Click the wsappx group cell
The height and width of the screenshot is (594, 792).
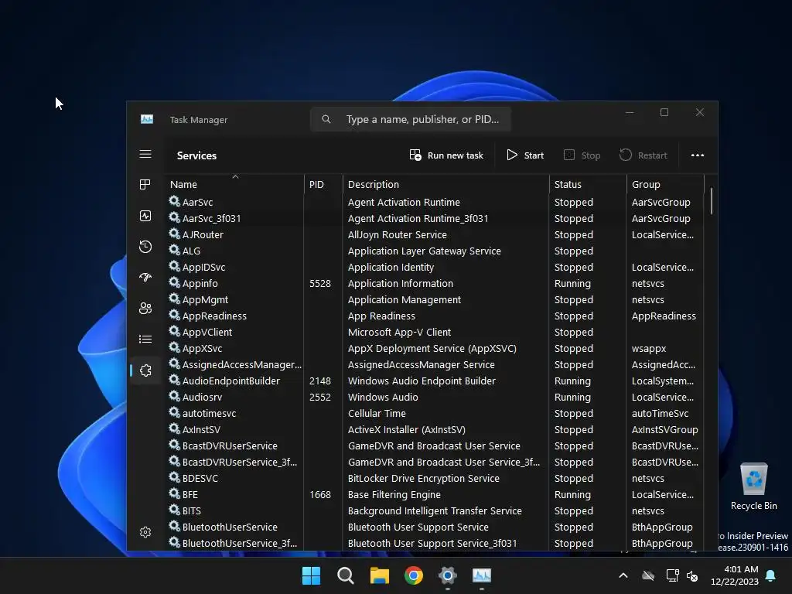(649, 348)
